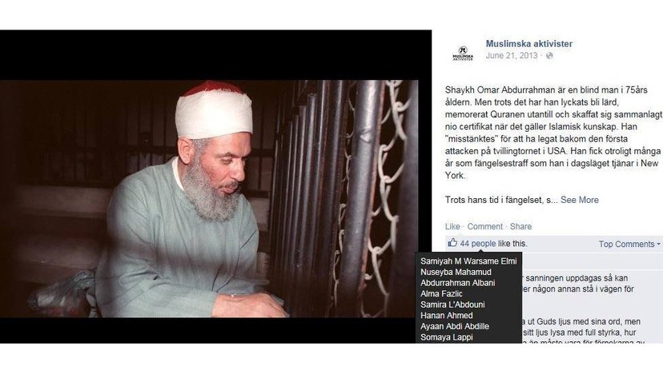Open the Muslimska aktivister page name link

529,43
